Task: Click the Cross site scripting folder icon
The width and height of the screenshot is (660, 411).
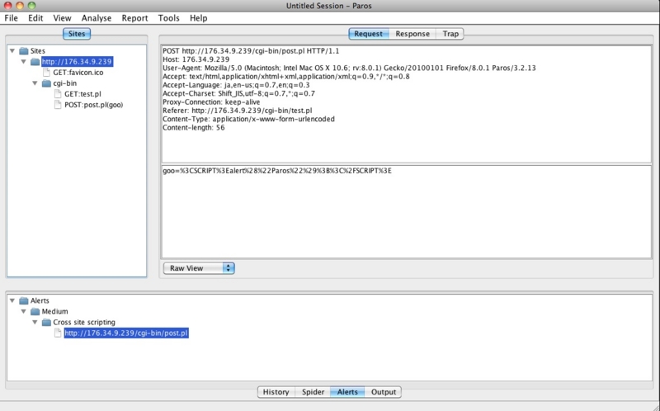Action: 46,323
